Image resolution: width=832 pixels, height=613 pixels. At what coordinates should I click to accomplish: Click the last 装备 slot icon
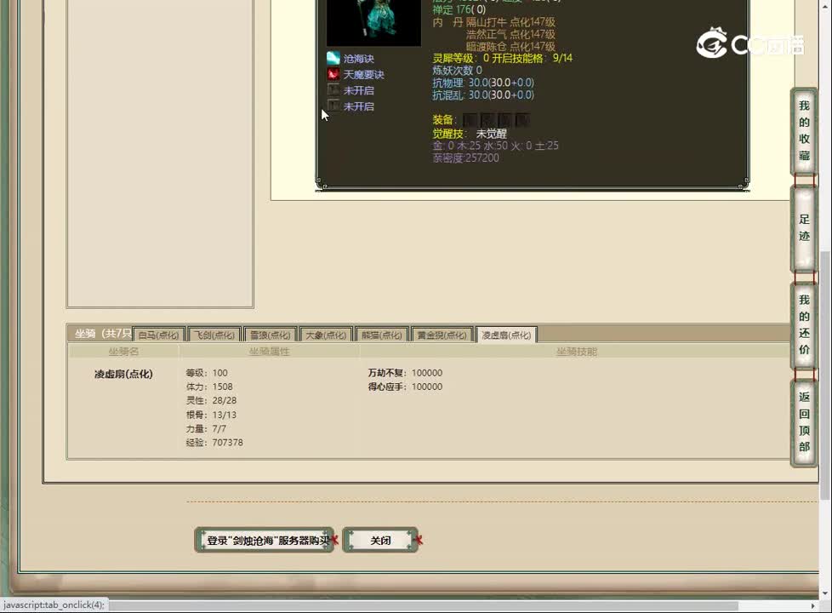tap(522, 119)
